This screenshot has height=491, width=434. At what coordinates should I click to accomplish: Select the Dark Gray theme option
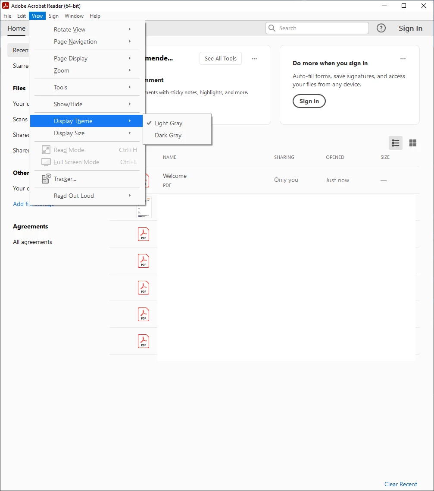[177, 135]
